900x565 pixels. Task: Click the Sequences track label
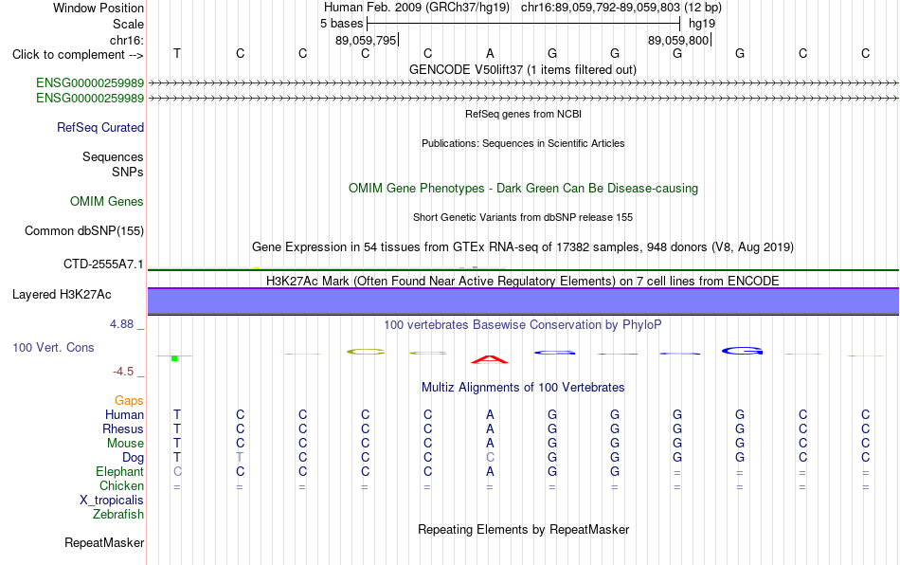[x=113, y=156]
